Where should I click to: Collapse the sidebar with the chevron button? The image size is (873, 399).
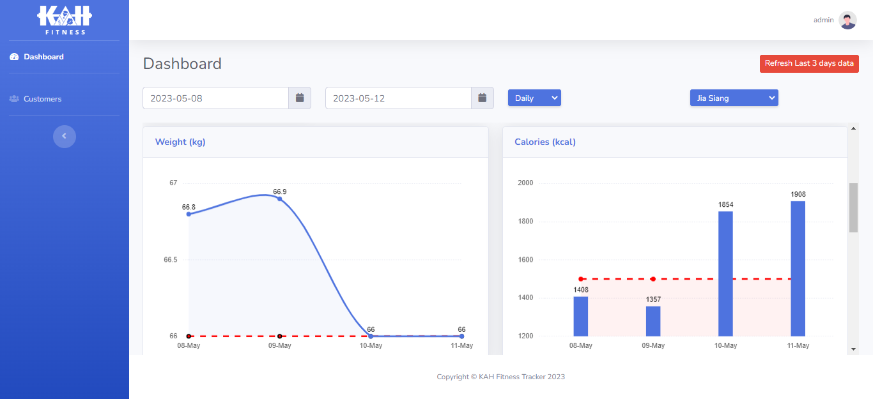tap(65, 136)
